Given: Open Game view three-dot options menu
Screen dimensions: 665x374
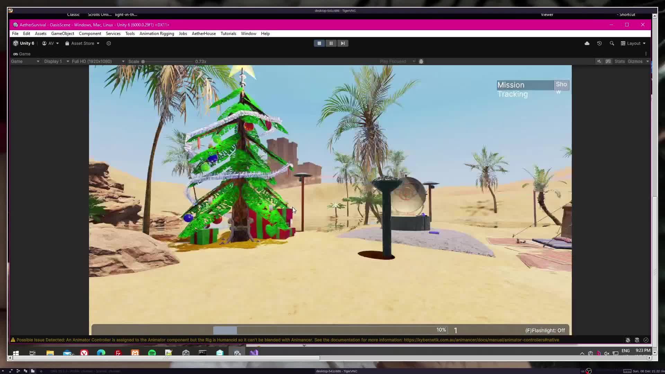Looking at the screenshot, I should [x=646, y=54].
